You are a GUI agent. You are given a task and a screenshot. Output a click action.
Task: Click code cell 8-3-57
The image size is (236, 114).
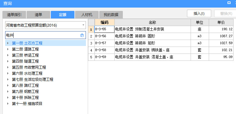pos(104,43)
